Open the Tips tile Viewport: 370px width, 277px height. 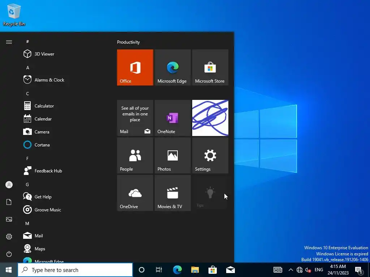210,193
